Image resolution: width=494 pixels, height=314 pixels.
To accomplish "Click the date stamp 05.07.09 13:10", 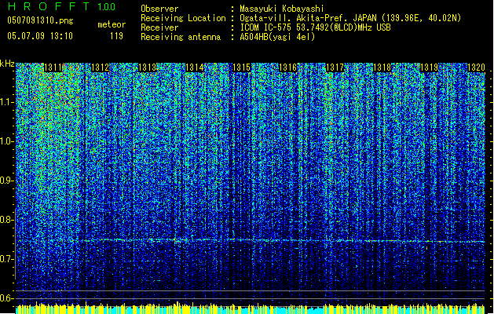I will [40, 36].
